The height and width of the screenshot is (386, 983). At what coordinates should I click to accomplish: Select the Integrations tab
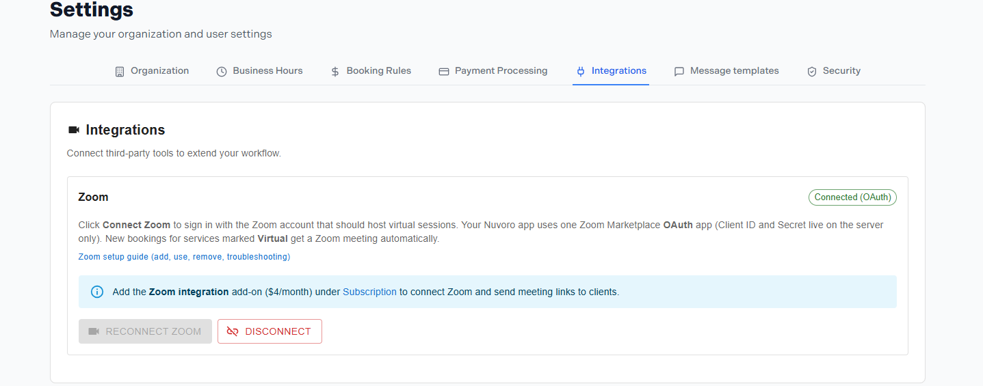pyautogui.click(x=611, y=71)
